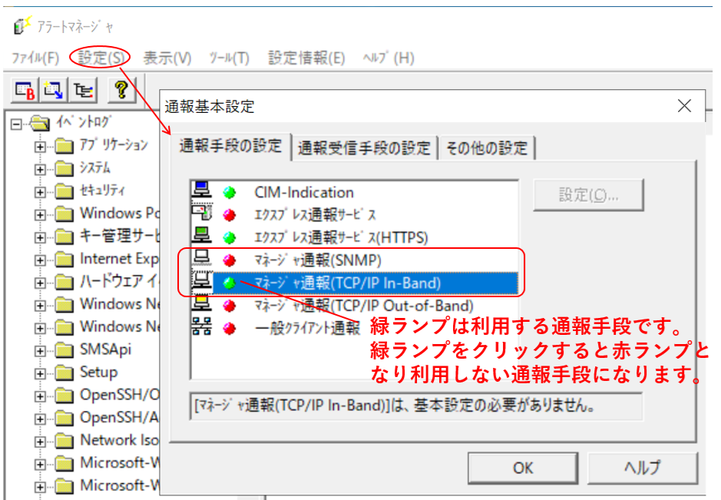This screenshot has height=500, width=721.
Task: Expand the アプリケーション folder node
Action: pyautogui.click(x=40, y=146)
